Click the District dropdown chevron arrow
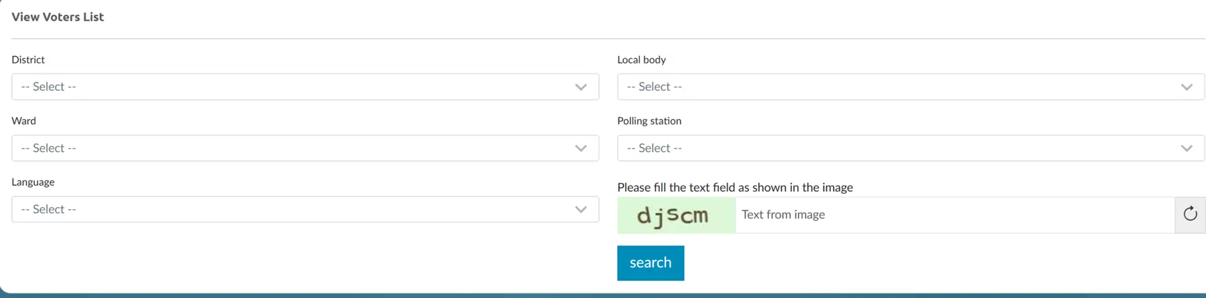 click(x=581, y=87)
